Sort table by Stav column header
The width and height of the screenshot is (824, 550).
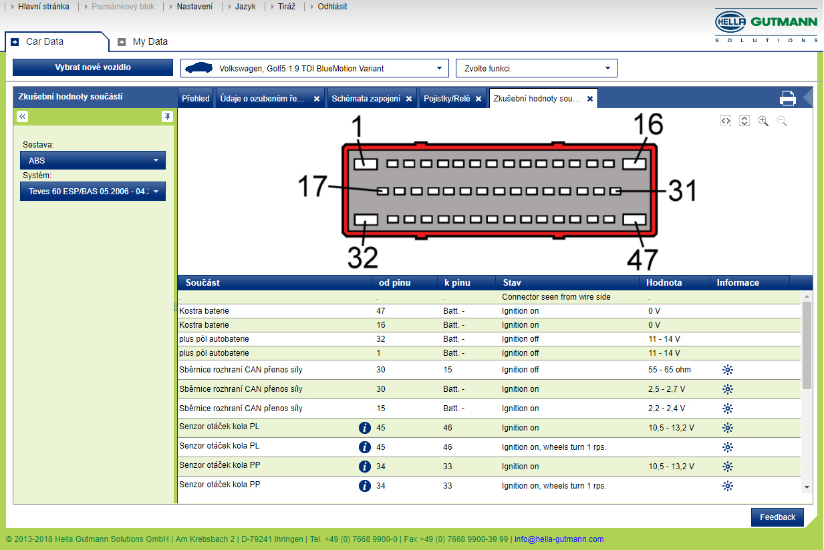coord(567,282)
